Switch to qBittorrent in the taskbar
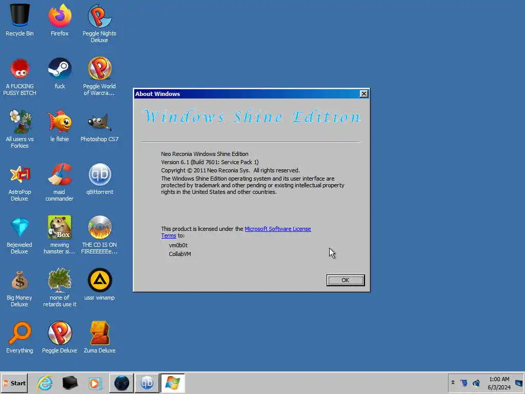 point(147,383)
